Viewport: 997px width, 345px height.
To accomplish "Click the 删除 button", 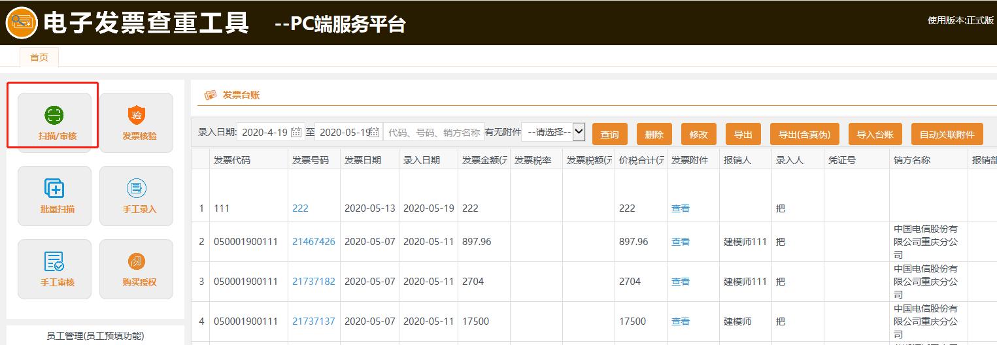I will 654,134.
